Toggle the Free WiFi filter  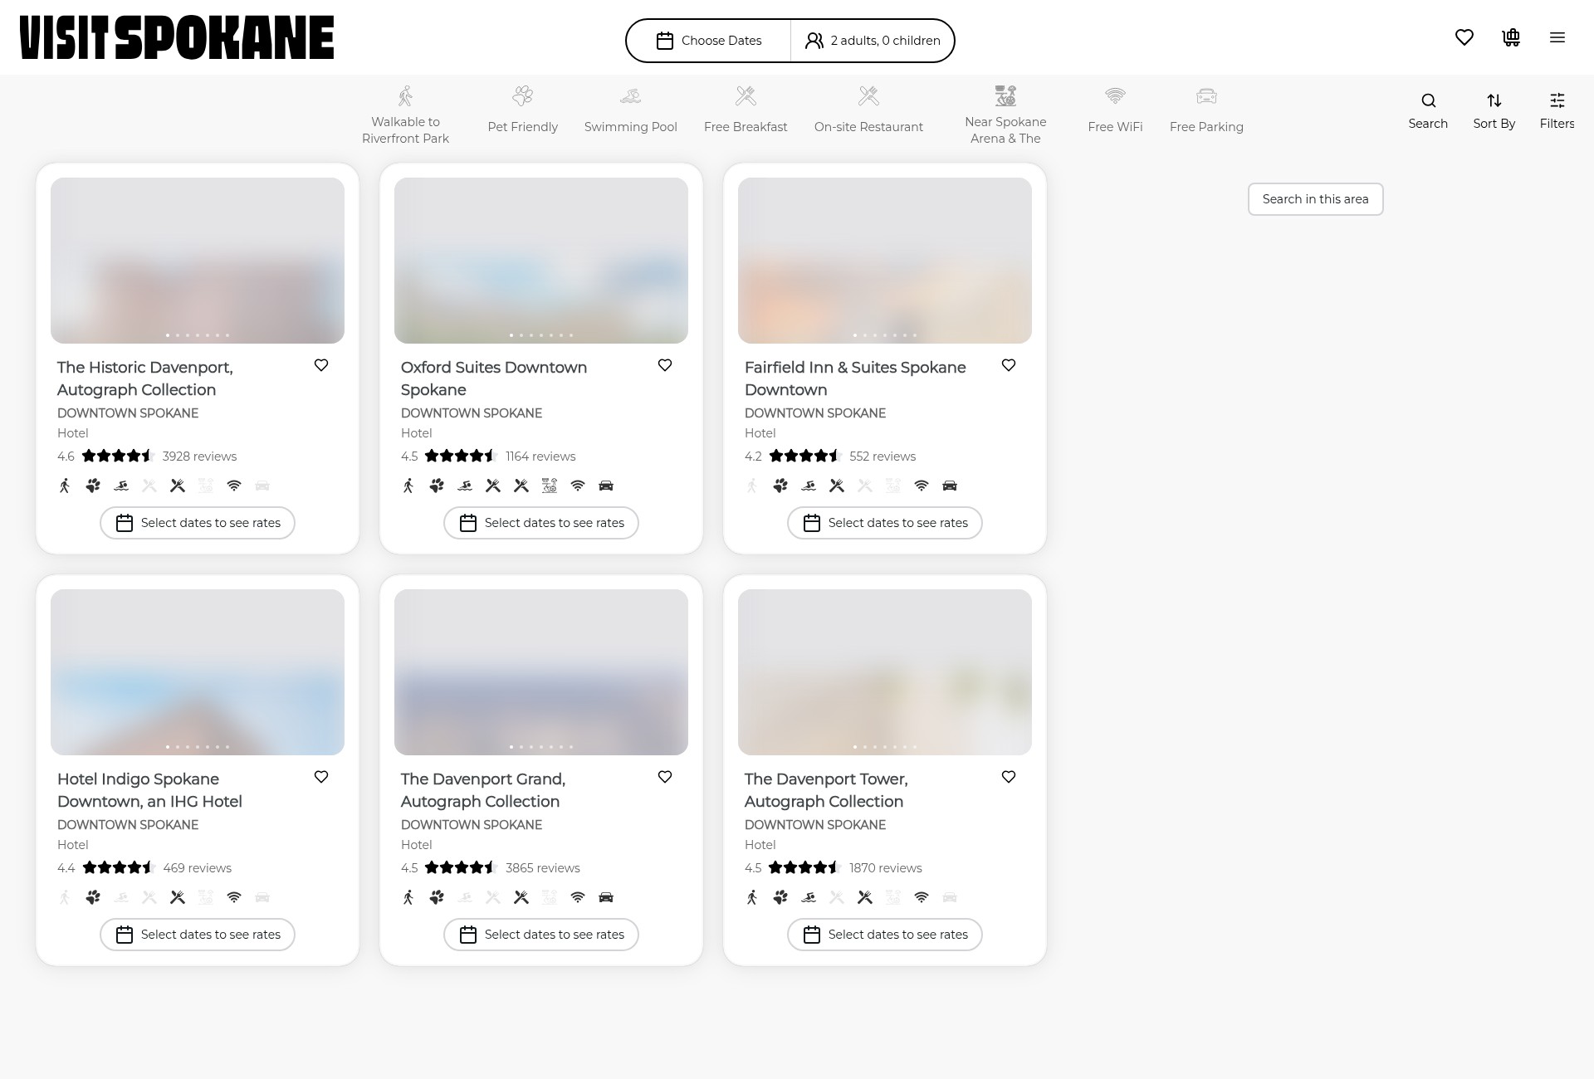[1115, 110]
